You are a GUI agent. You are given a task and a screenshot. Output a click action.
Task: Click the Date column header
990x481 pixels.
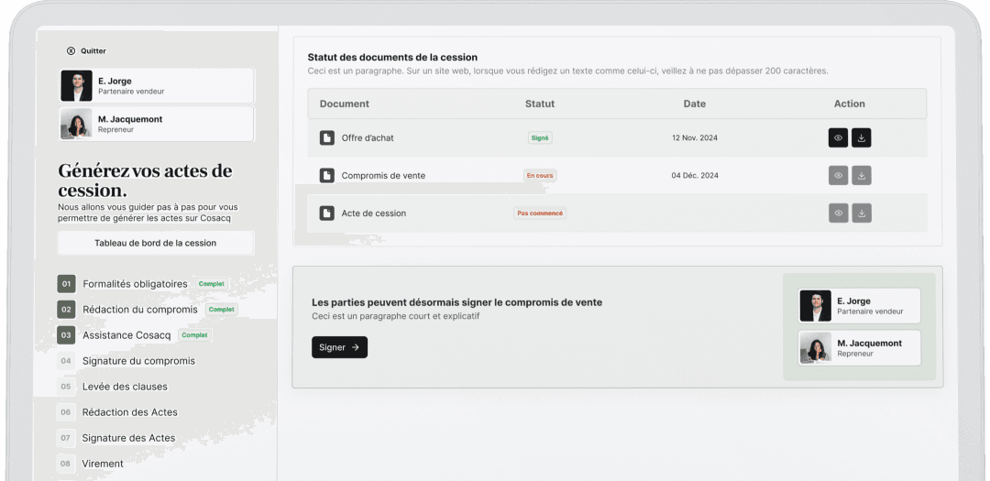click(695, 104)
